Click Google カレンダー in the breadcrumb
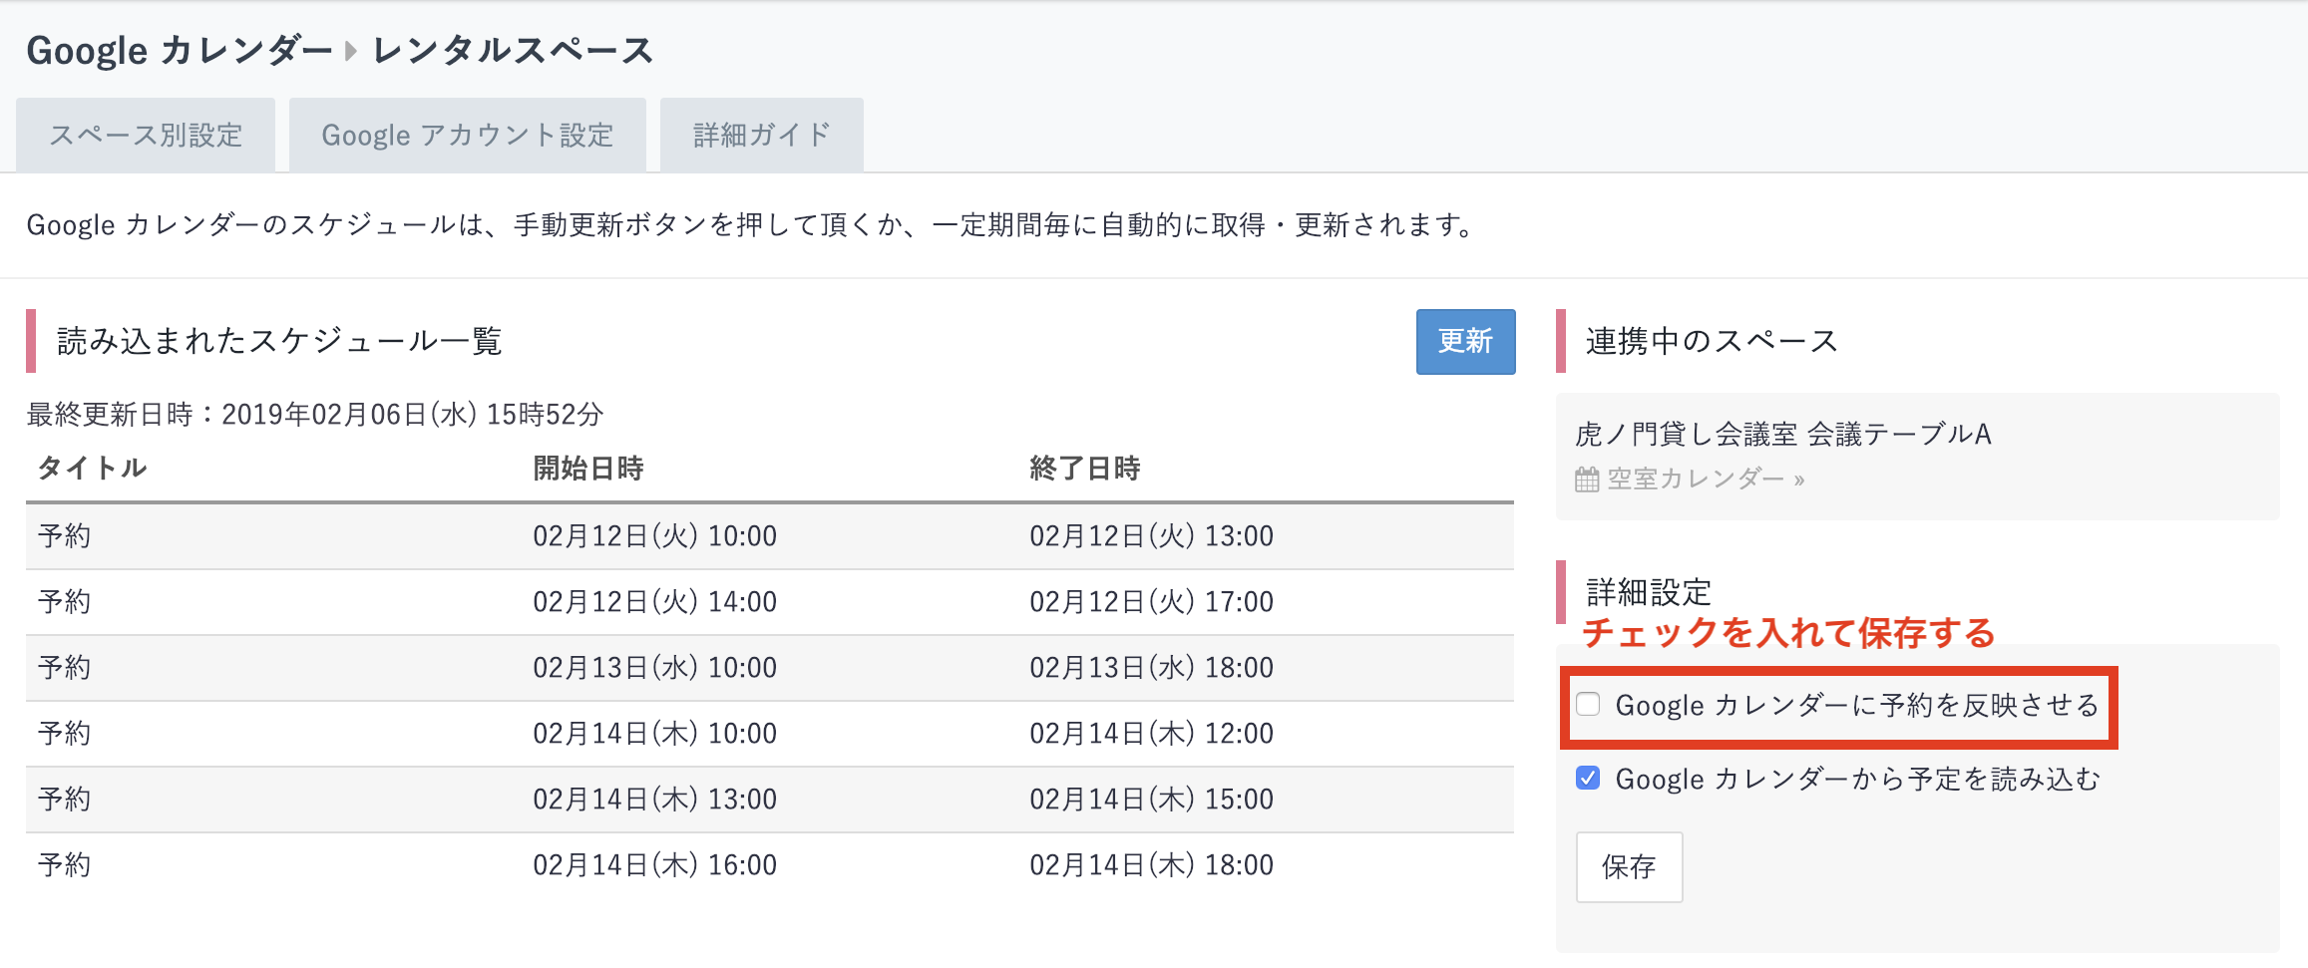 [x=180, y=50]
